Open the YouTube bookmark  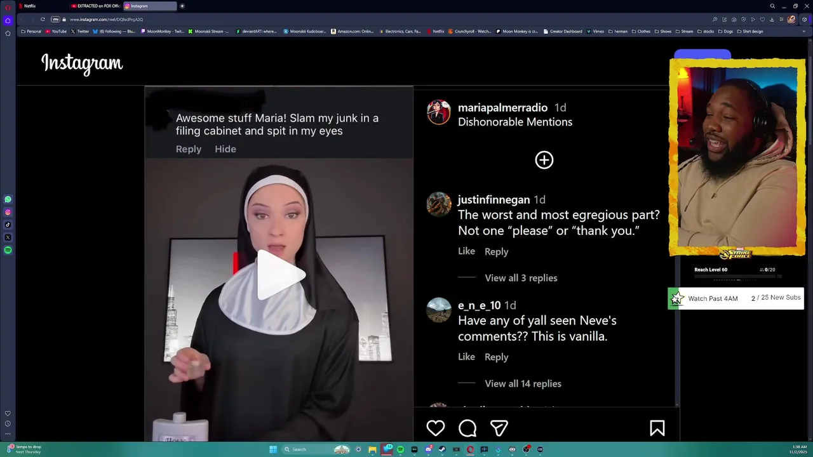click(x=56, y=31)
